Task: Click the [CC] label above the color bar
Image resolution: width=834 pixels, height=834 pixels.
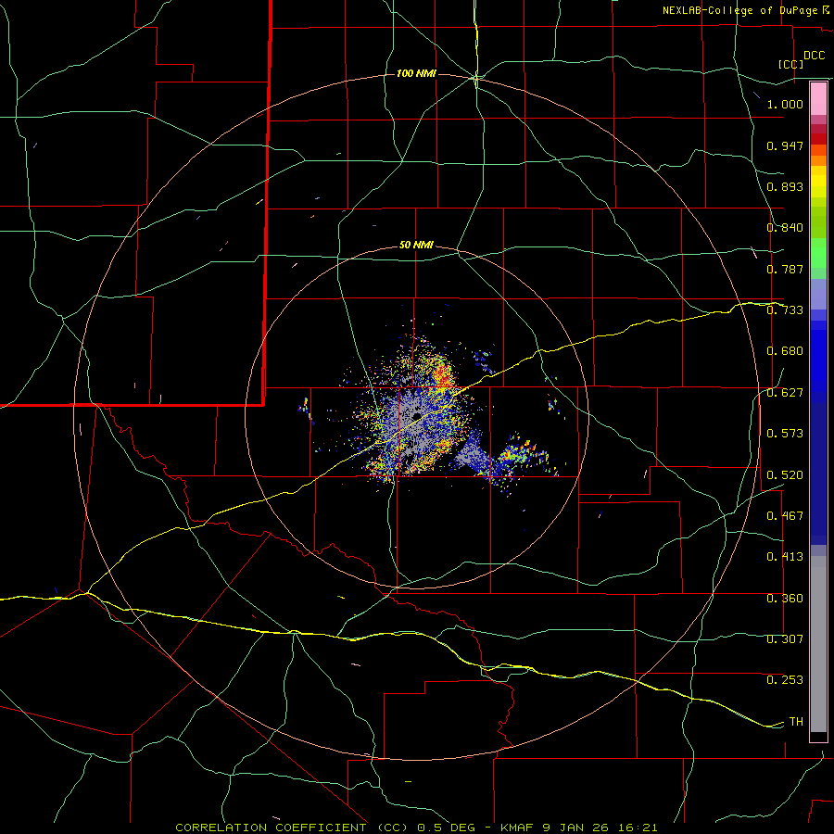Action: (x=790, y=64)
